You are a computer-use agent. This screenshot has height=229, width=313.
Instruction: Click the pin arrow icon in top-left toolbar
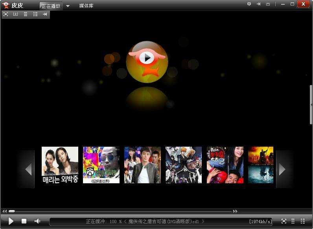click(45, 14)
